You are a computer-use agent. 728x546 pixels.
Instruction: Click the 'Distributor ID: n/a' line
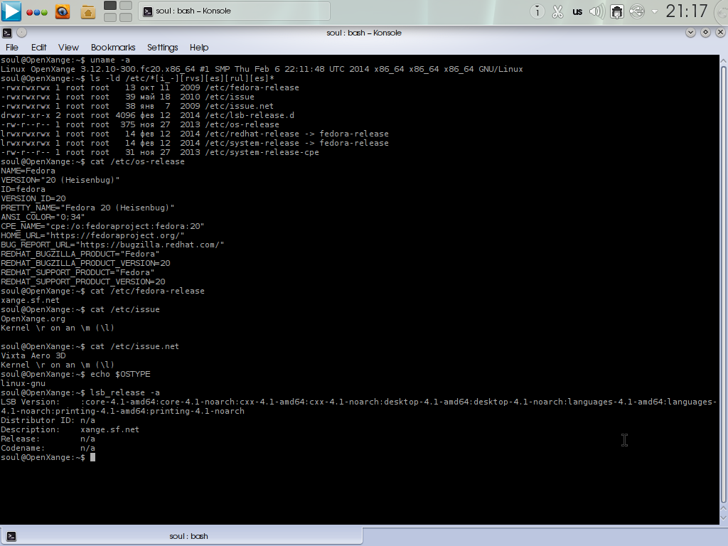click(48, 421)
